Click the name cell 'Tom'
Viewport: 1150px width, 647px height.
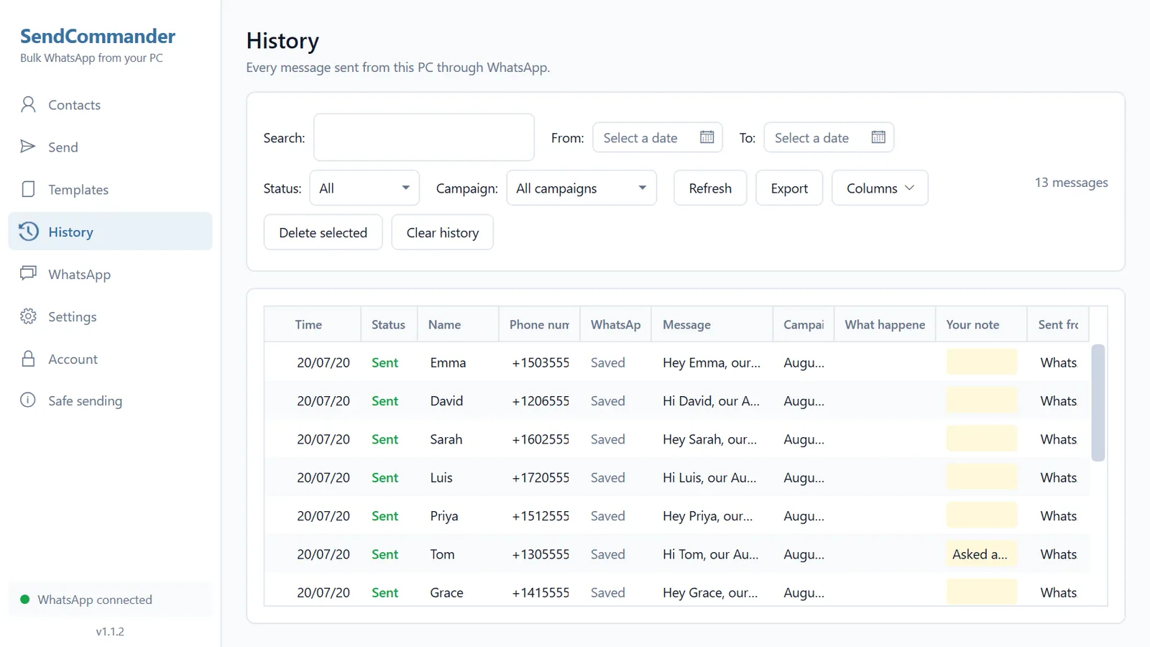[442, 554]
